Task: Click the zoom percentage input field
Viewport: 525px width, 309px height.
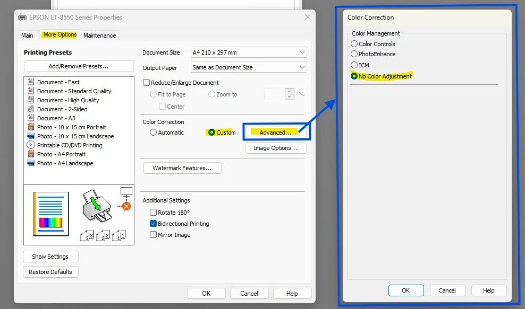Action: [x=275, y=94]
